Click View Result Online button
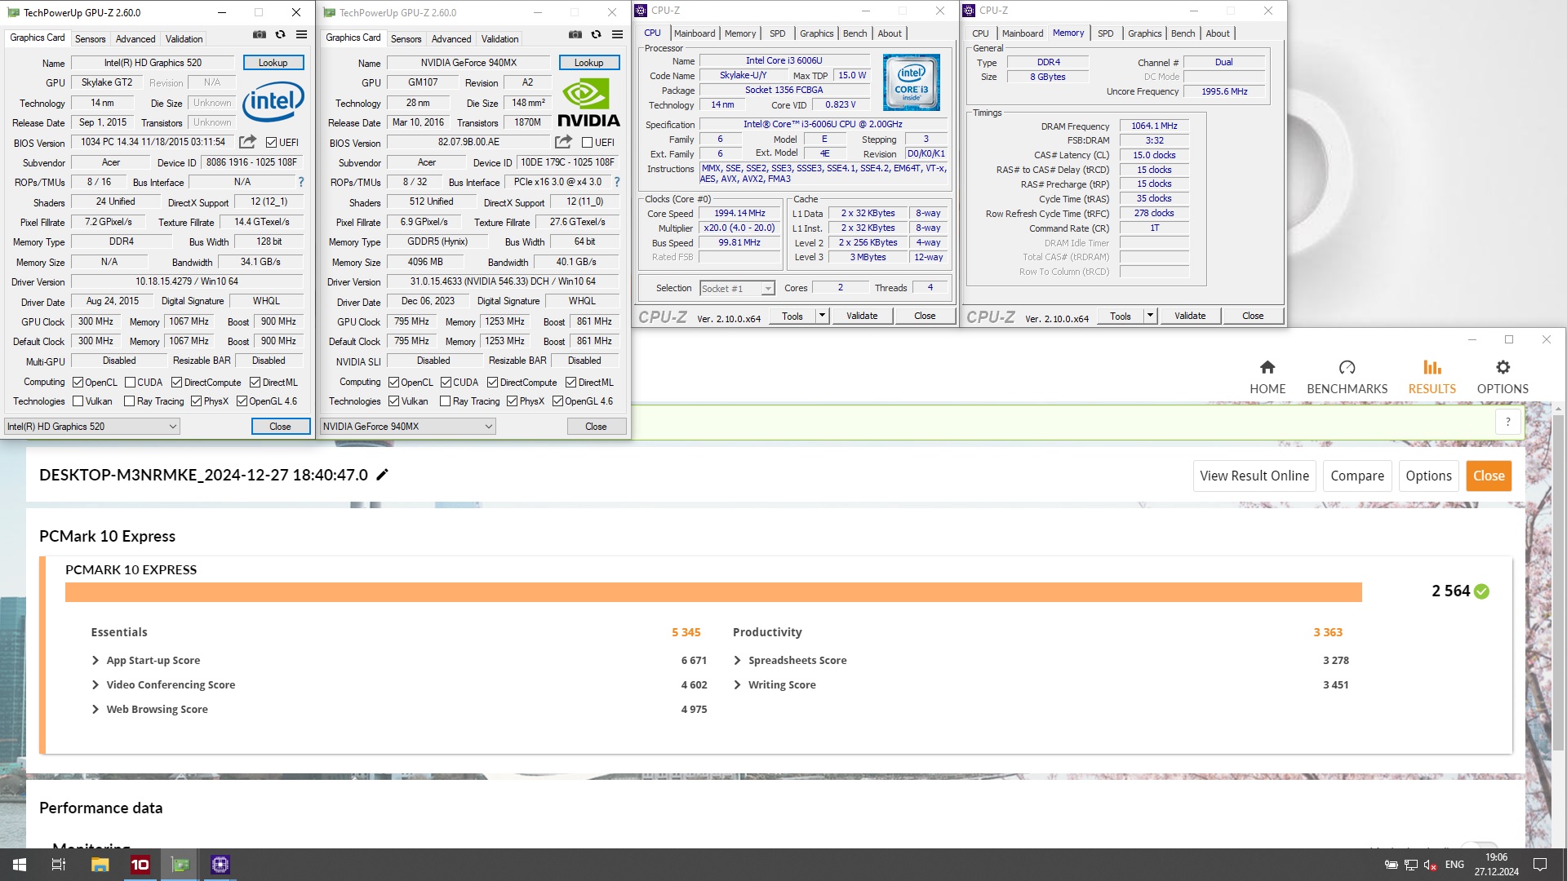 click(1254, 476)
